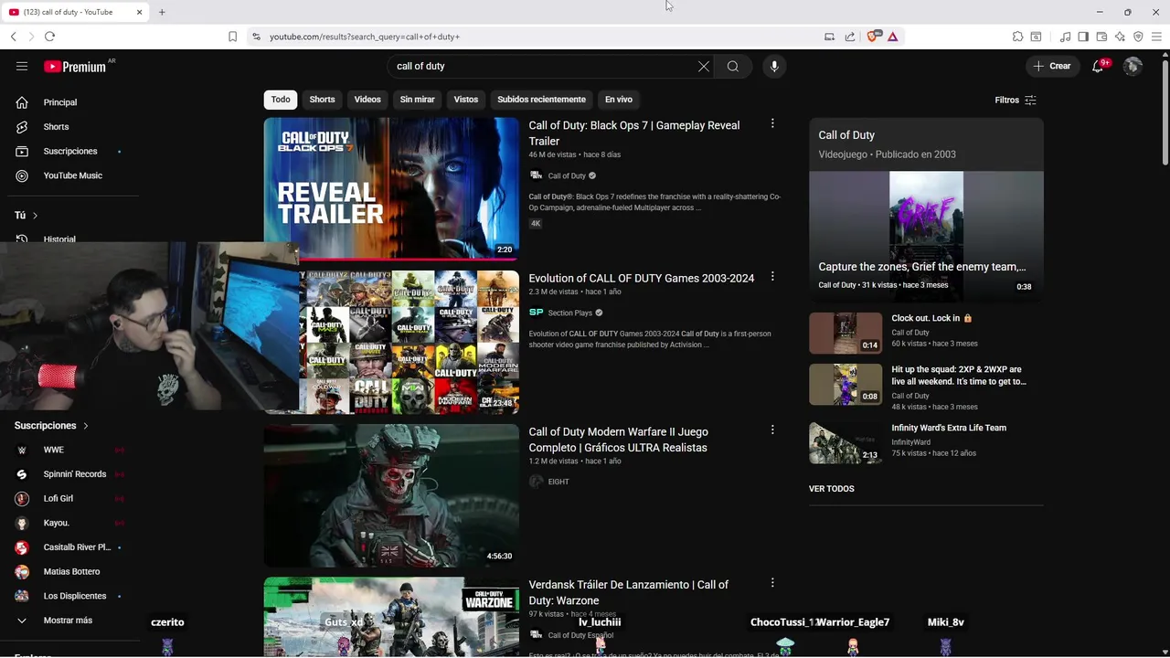Open the Leo AI sparkle icon

[1120, 37]
